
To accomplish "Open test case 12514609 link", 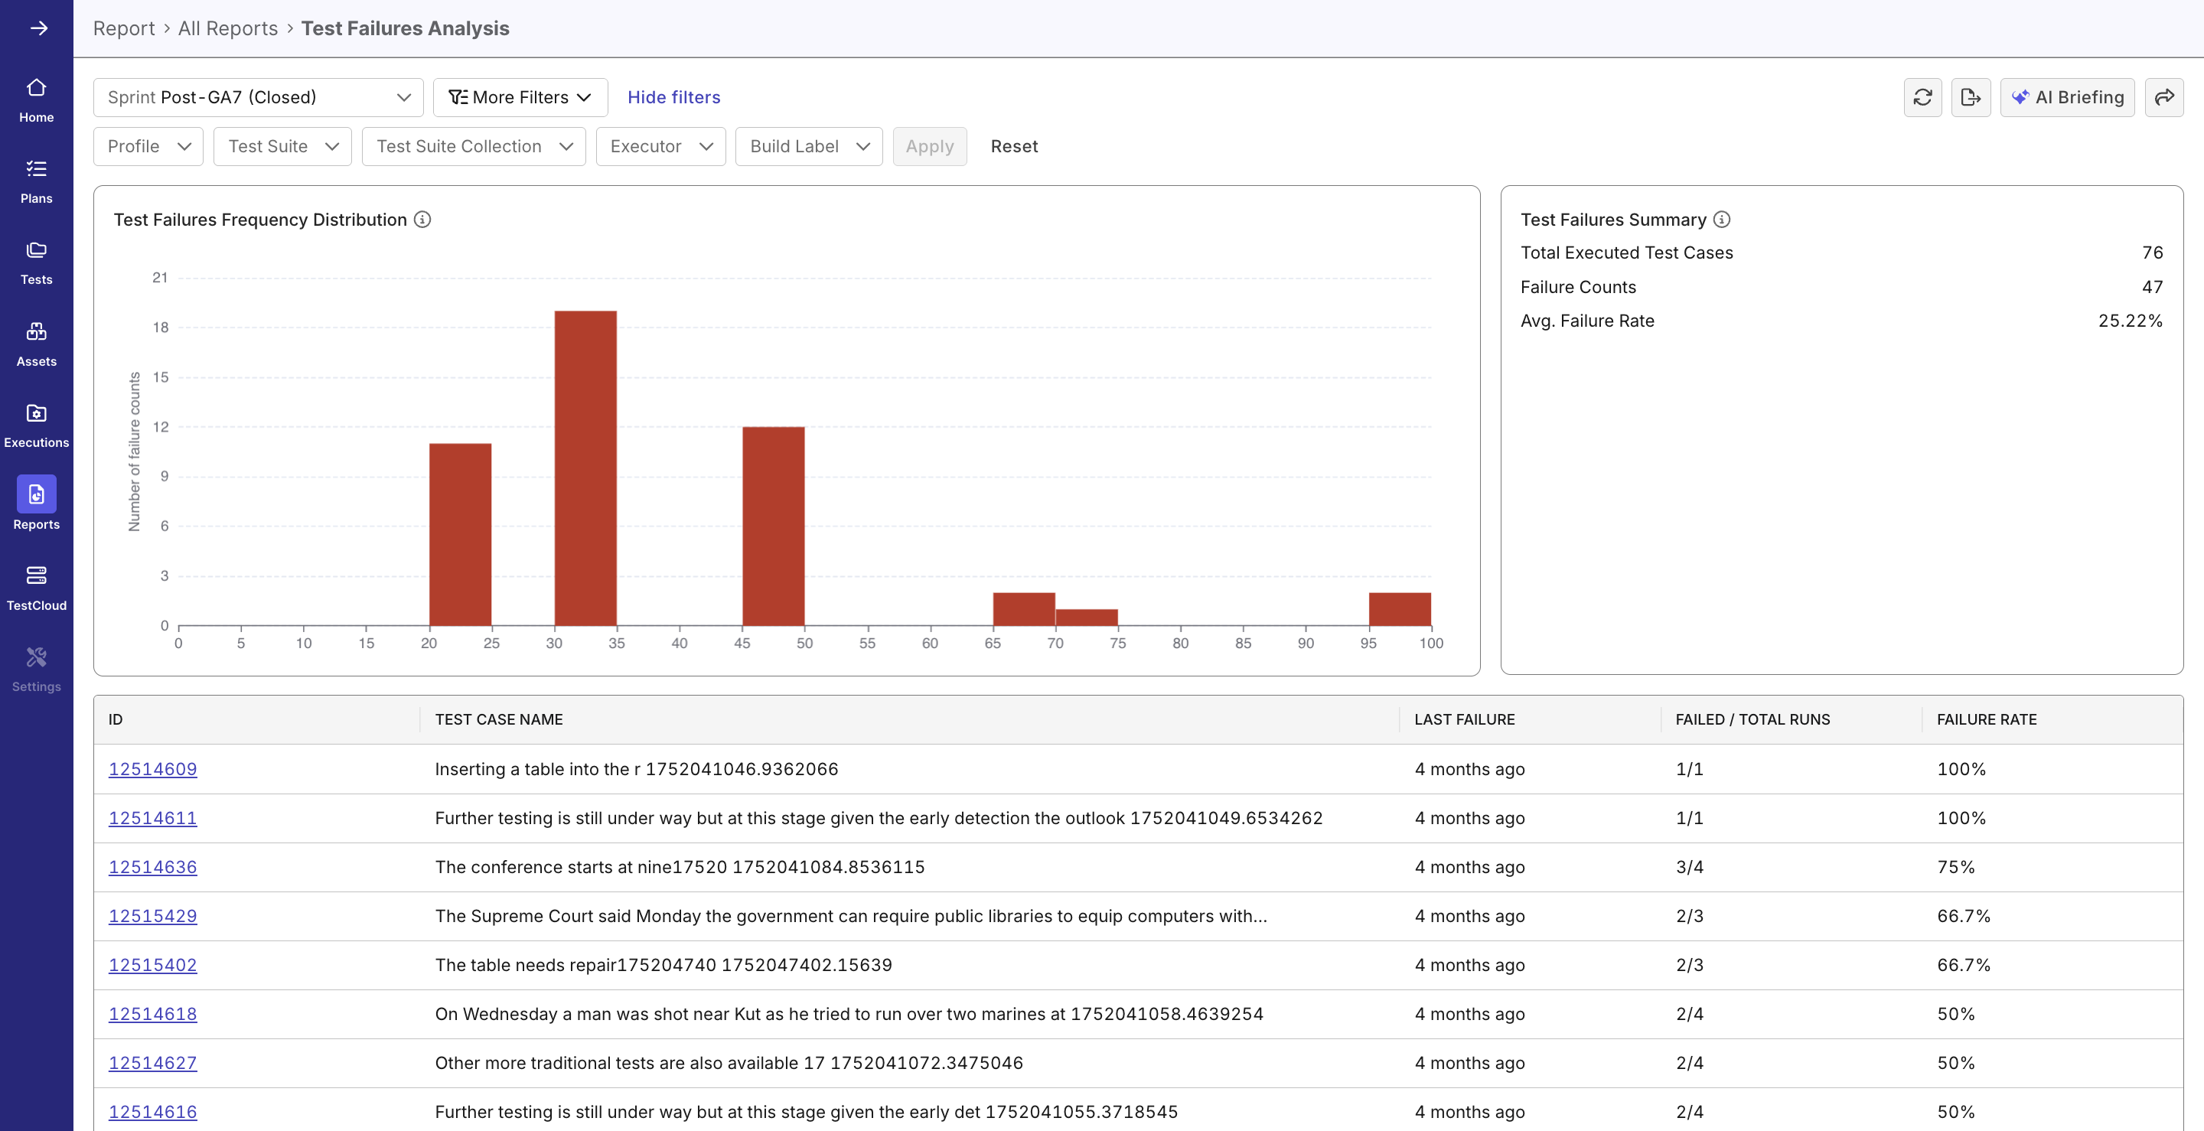I will pos(152,768).
